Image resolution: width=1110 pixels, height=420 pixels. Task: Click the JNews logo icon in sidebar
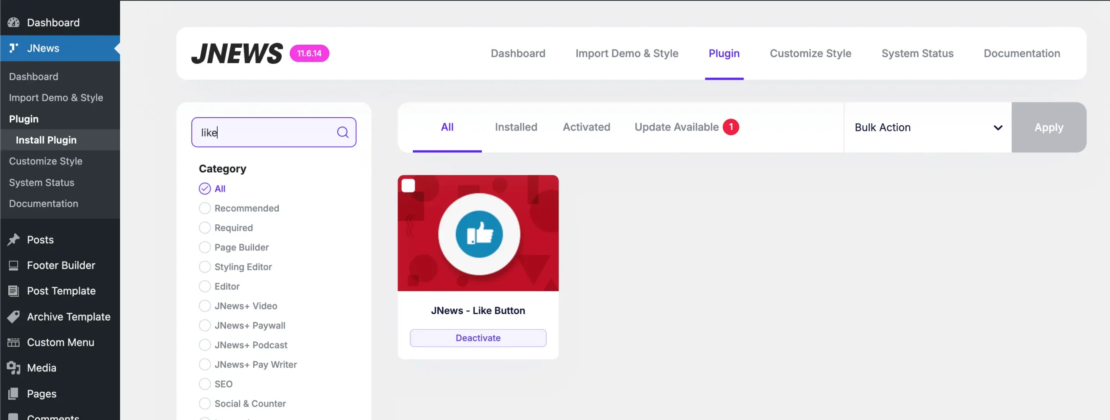[x=13, y=48]
